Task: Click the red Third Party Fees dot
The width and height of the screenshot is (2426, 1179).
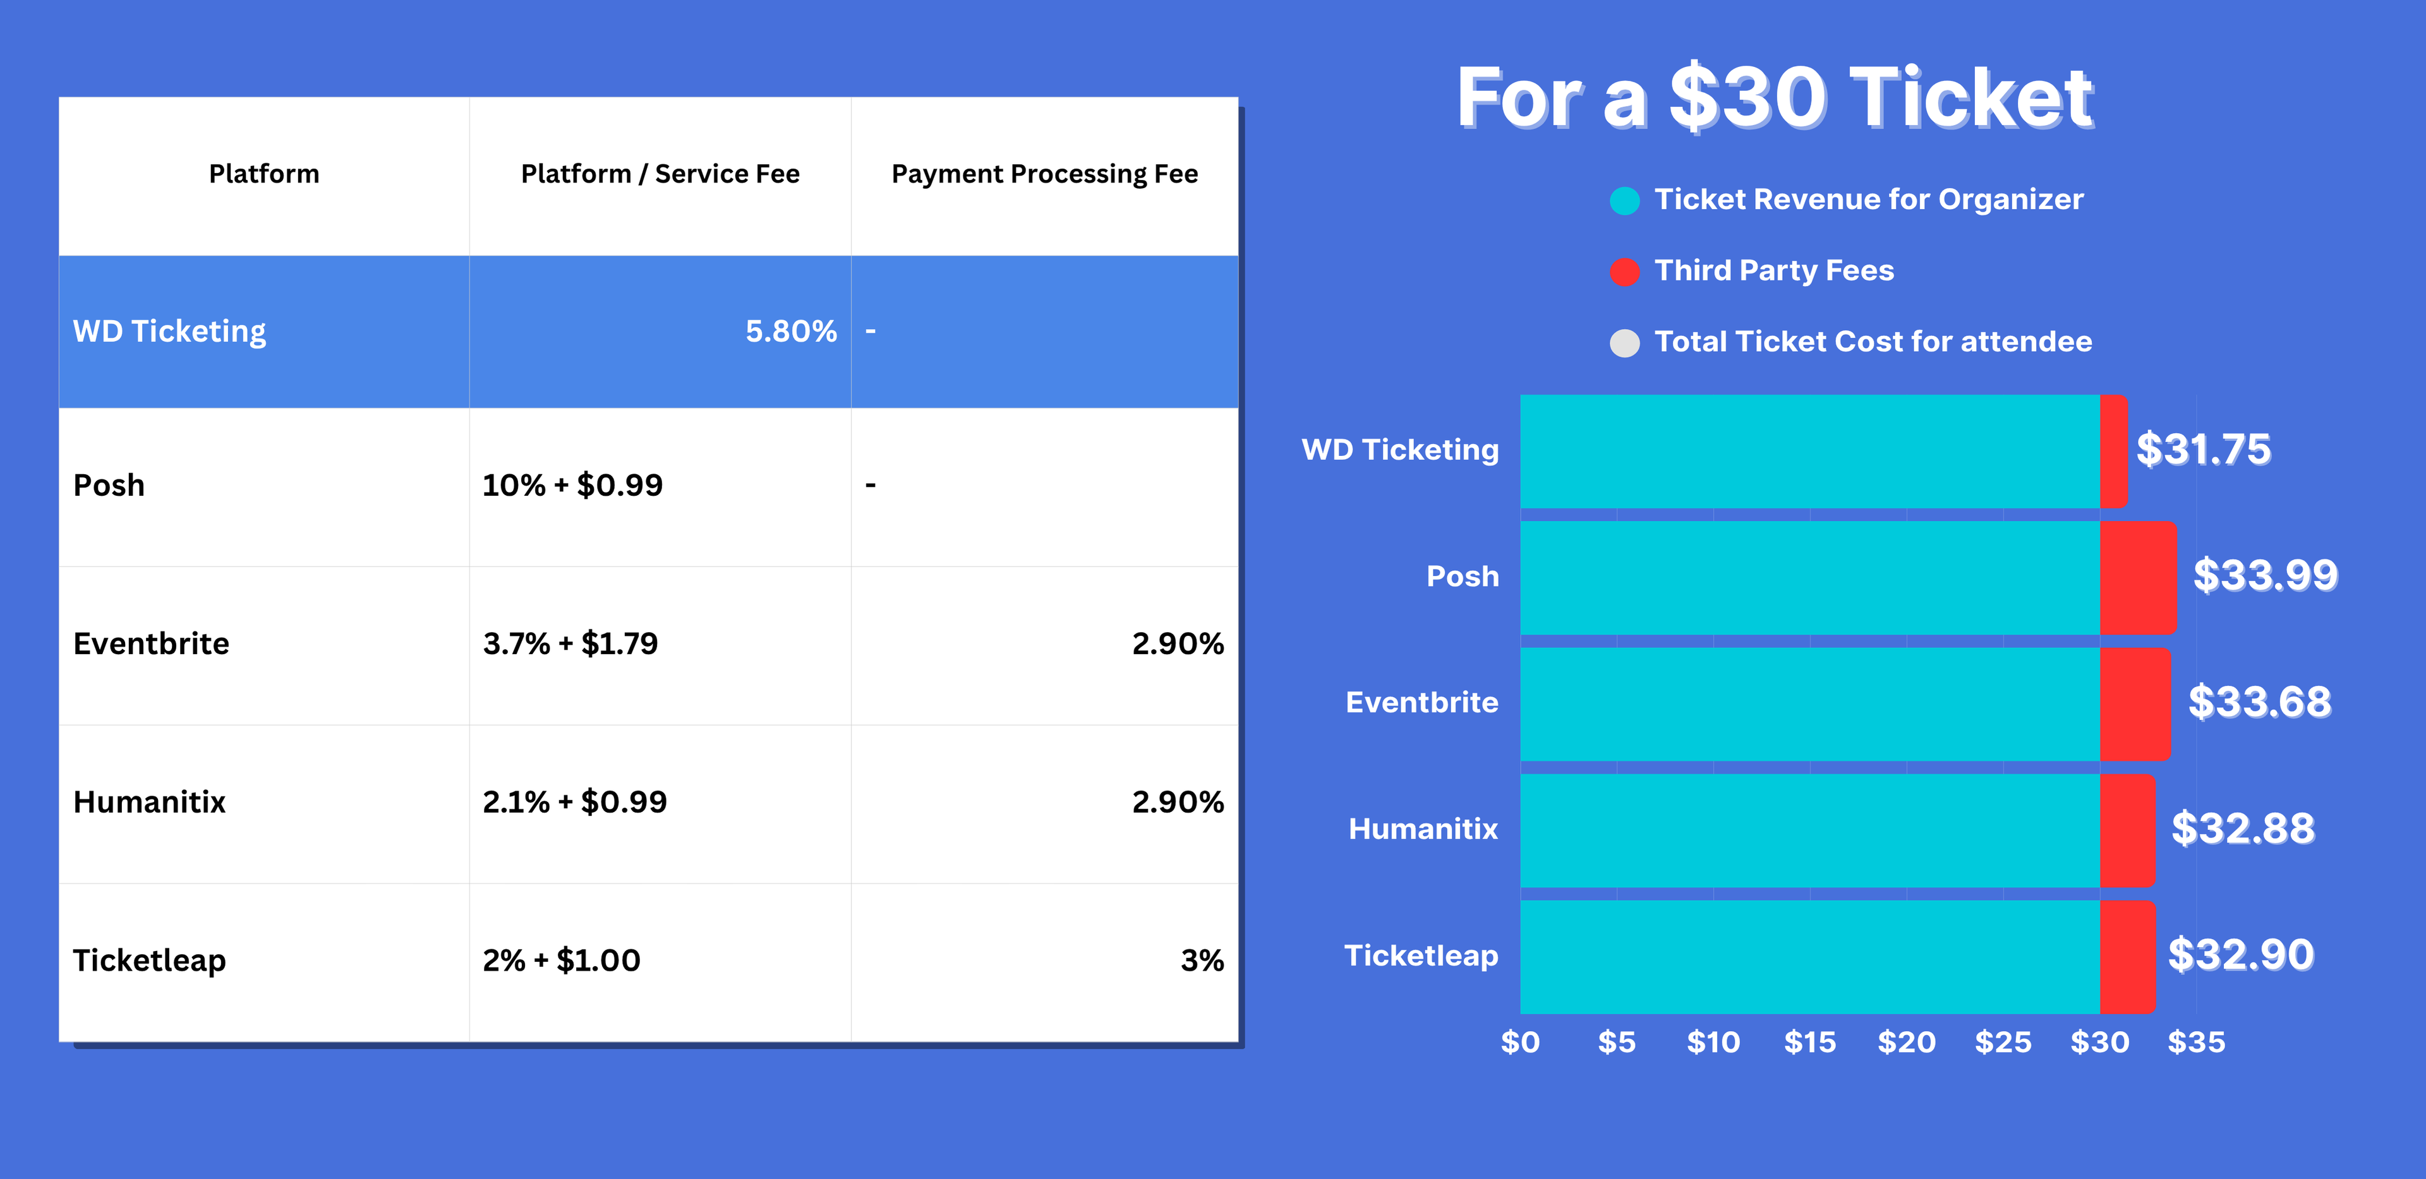Action: click(1624, 271)
